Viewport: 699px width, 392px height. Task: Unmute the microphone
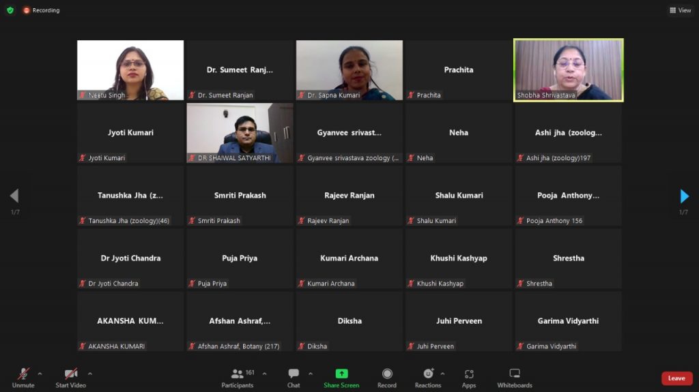(23, 378)
